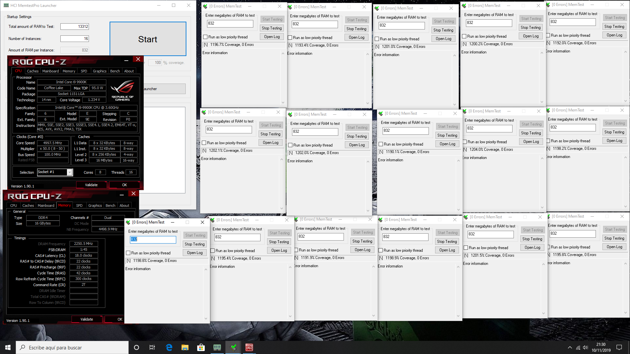Open Microsoft Store taskbar icon

coord(201,347)
